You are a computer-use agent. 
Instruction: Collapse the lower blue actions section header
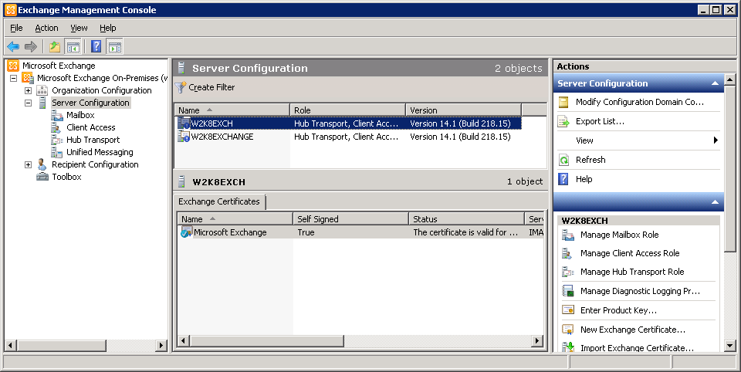click(715, 202)
